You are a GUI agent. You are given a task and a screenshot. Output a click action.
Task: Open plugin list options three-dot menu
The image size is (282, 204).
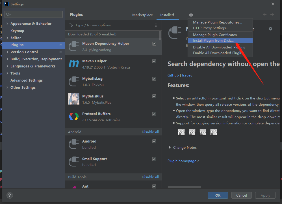point(156,25)
